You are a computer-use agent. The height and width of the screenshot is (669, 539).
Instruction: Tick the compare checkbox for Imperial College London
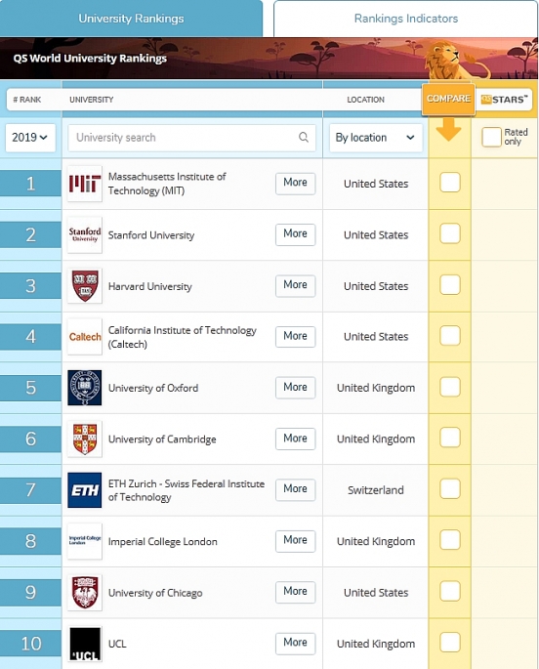pos(450,540)
